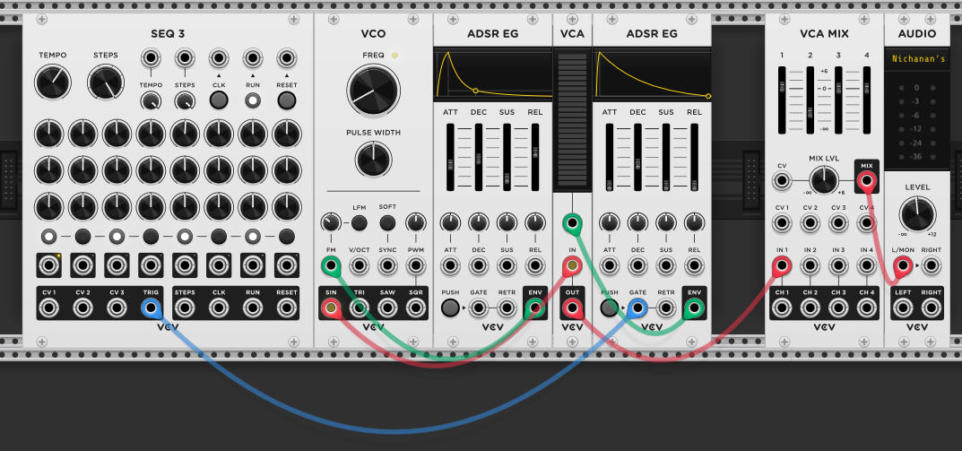Image resolution: width=962 pixels, height=451 pixels.
Task: Click the CV 2 output jack on SEQ 3
Action: [82, 308]
